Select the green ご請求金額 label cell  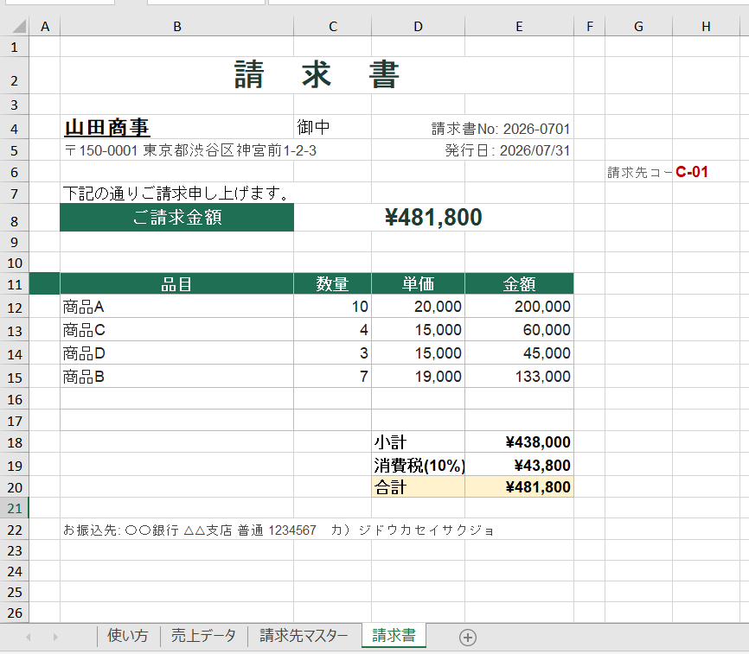[176, 218]
